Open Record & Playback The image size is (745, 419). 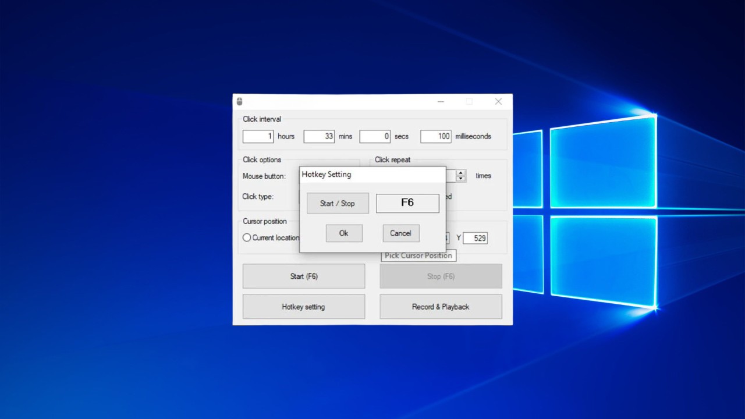[x=441, y=307]
